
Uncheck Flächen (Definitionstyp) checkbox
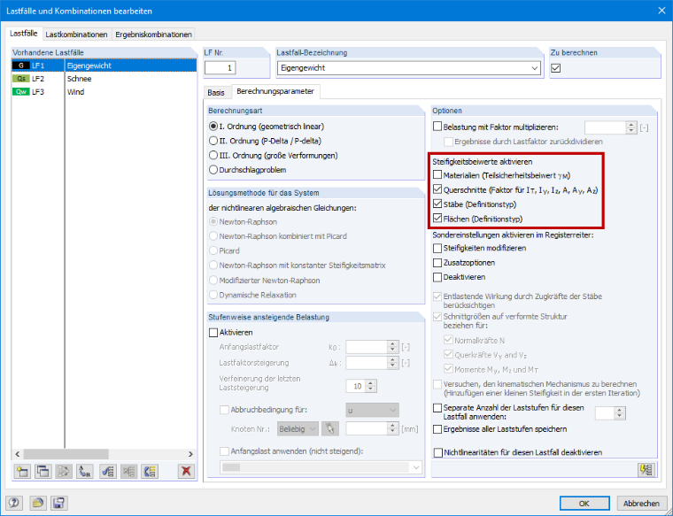click(437, 219)
